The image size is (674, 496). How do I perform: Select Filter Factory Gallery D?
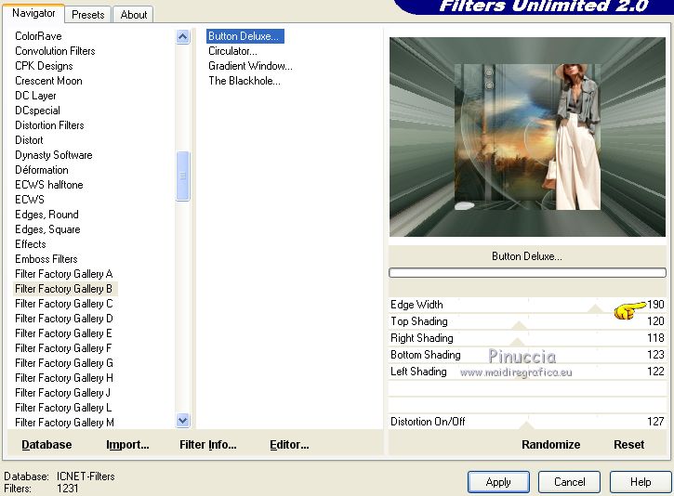(63, 319)
